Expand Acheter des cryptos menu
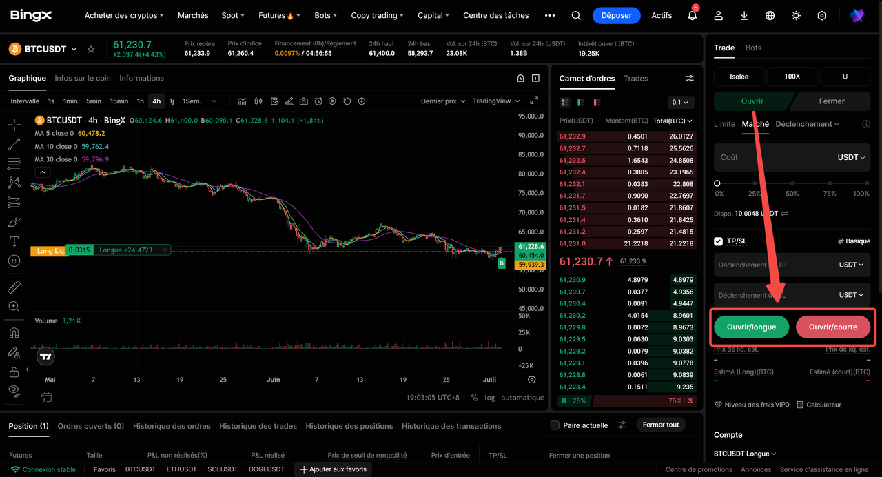This screenshot has height=477, width=882. tap(124, 15)
